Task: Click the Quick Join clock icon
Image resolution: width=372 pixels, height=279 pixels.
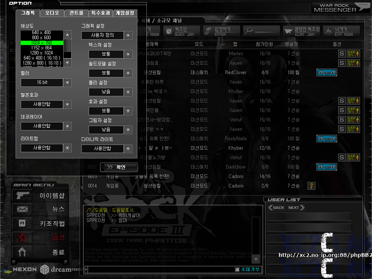Action: click(x=169, y=31)
